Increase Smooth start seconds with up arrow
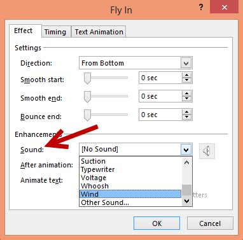The height and width of the screenshot is (240, 243). click(186, 75)
